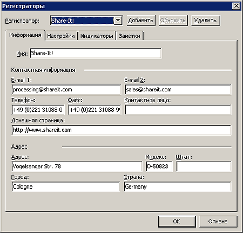Click into the Имя text field

(96, 53)
